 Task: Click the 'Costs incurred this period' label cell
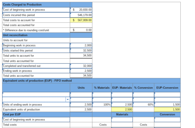(36, 15)
